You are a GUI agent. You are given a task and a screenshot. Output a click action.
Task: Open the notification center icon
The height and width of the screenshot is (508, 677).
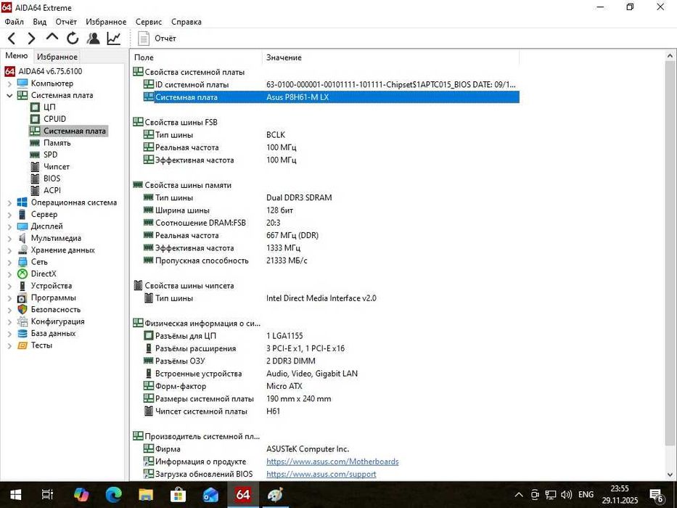pyautogui.click(x=656, y=495)
